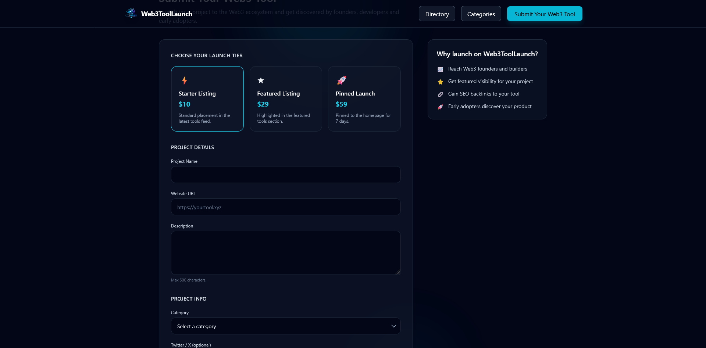Click 'Get featured visibility for your project' text
The image size is (706, 348).
pyautogui.click(x=490, y=81)
